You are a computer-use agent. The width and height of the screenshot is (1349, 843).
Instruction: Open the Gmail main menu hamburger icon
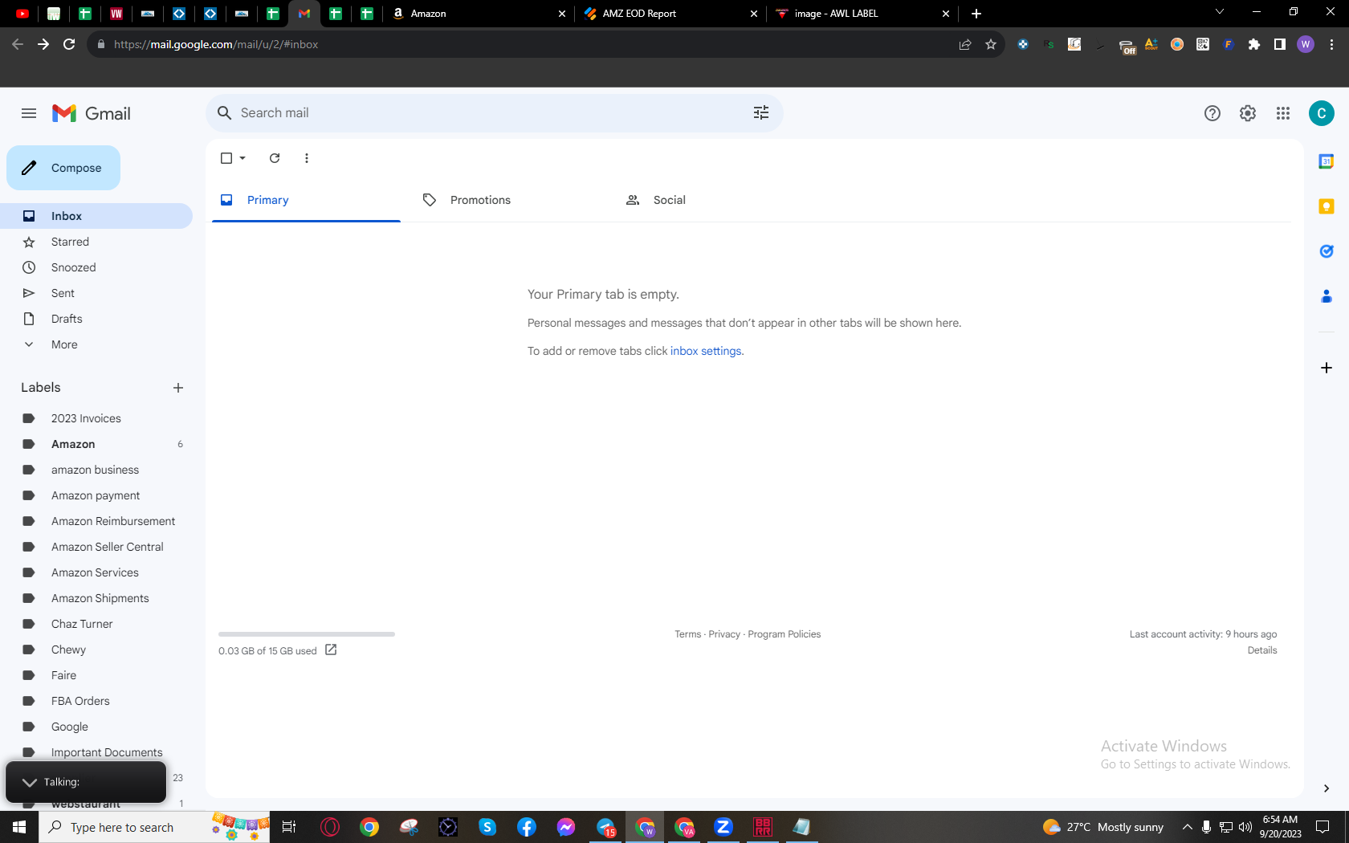coord(29,113)
